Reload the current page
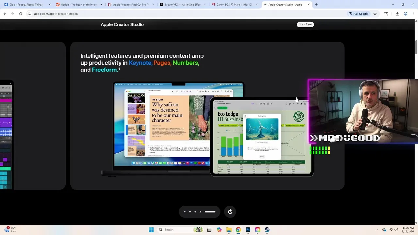 [20, 14]
